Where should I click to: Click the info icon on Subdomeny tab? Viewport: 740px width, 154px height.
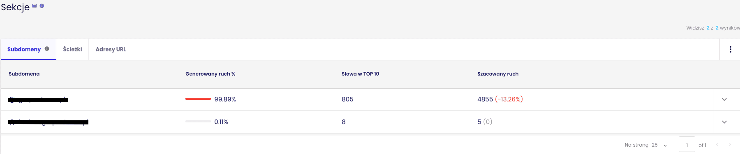tap(47, 49)
